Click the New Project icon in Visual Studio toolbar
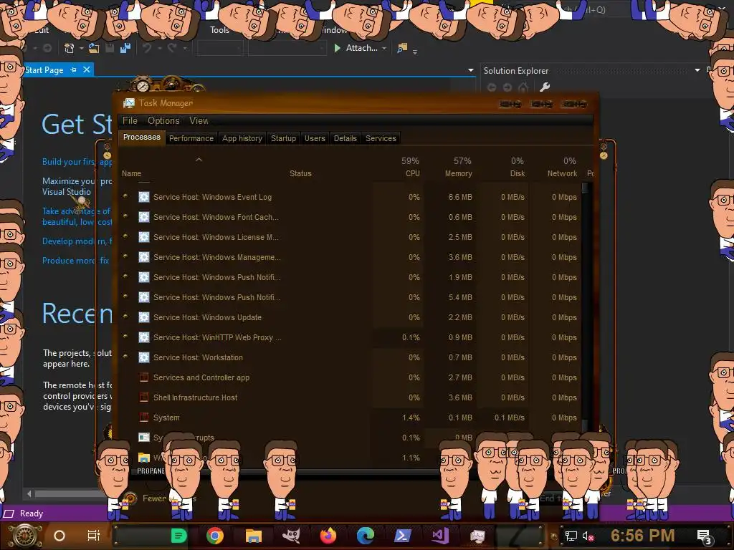 pyautogui.click(x=70, y=48)
